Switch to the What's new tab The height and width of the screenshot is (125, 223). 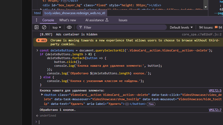(68, 20)
